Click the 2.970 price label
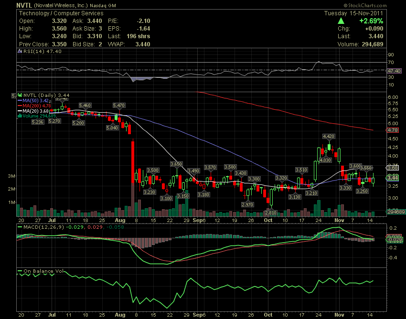 247,204
